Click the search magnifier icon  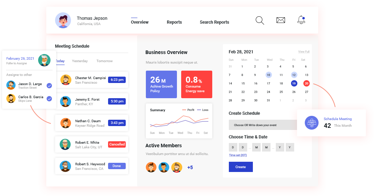[260, 20]
